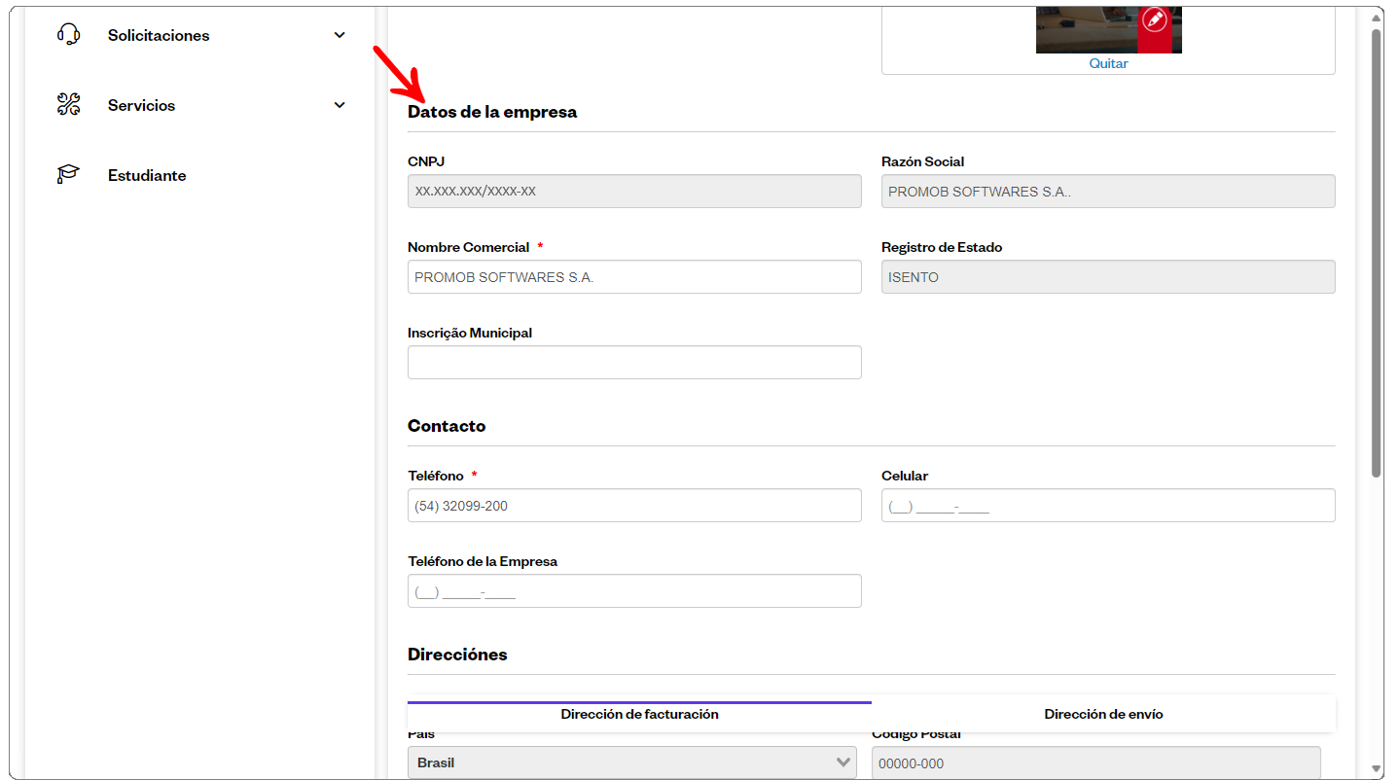Focus the Teléfono de la Empresa field
Image resolution: width=1398 pixels, height=780 pixels.
(634, 591)
